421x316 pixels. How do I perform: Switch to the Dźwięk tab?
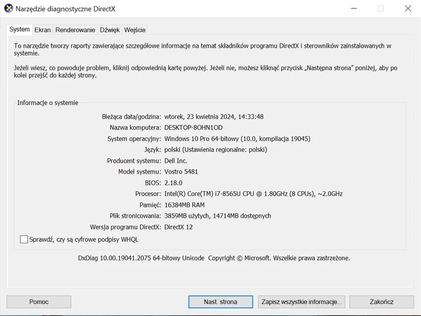coord(110,30)
